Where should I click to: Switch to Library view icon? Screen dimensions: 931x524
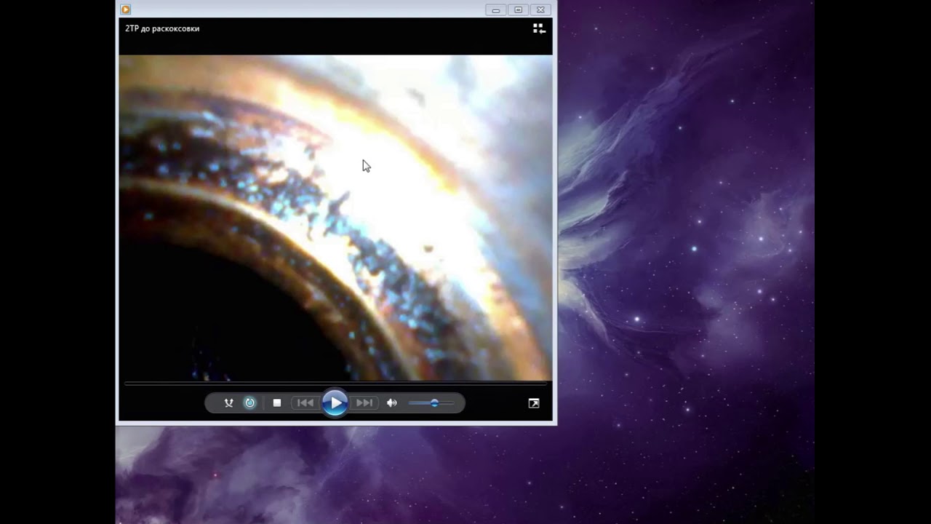point(539,28)
